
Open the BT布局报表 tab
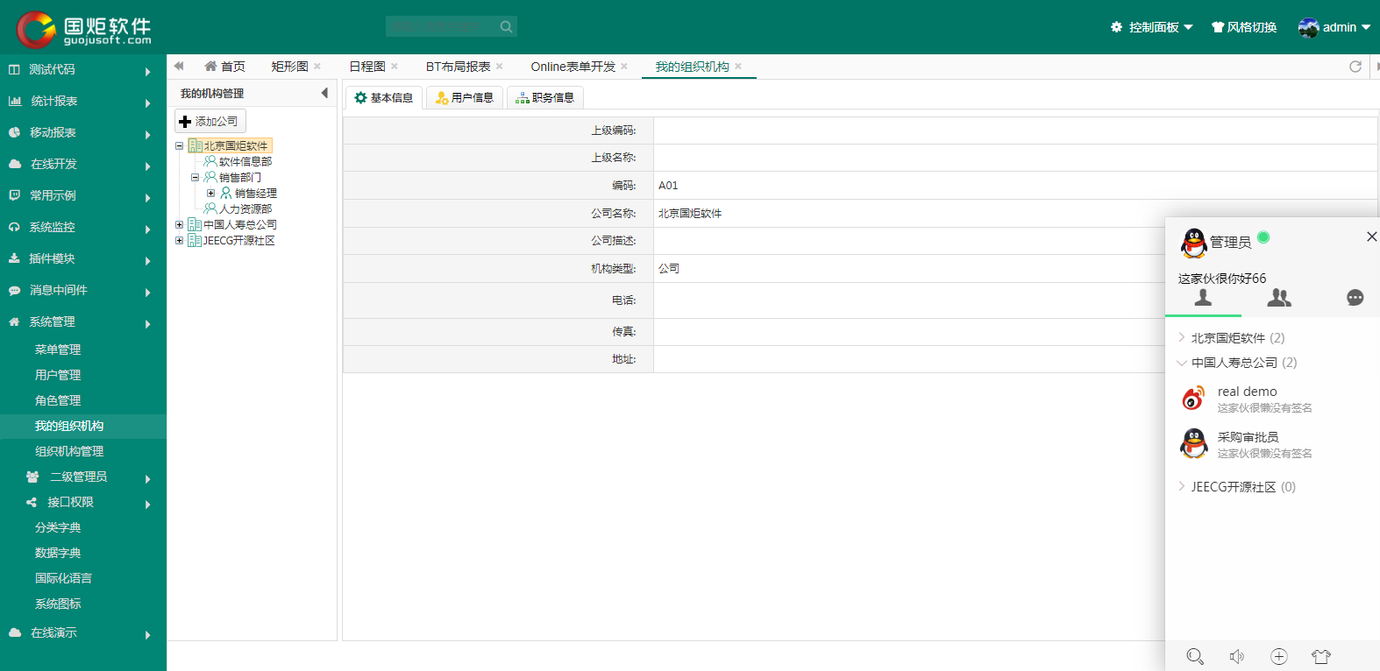click(459, 67)
